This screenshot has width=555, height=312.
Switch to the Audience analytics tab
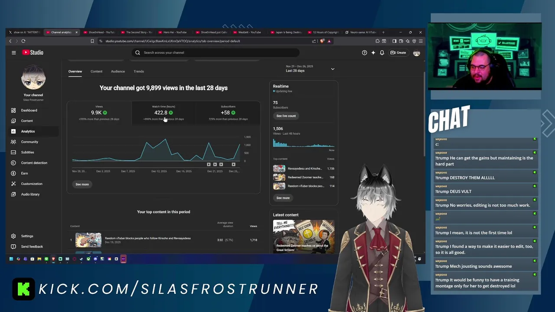point(118,71)
